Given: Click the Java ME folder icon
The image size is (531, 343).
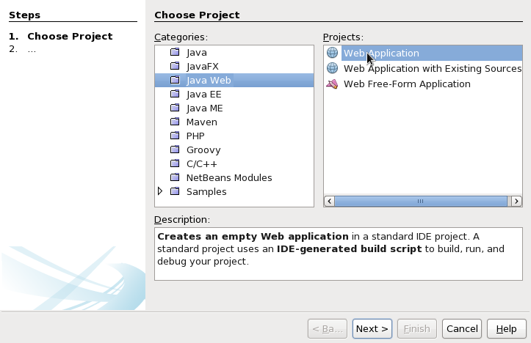Looking at the screenshot, I should coord(175,108).
